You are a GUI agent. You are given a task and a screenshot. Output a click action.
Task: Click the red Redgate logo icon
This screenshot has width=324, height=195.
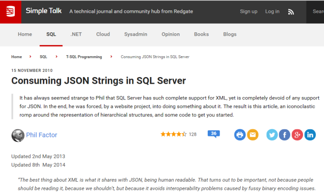tap(10, 11)
